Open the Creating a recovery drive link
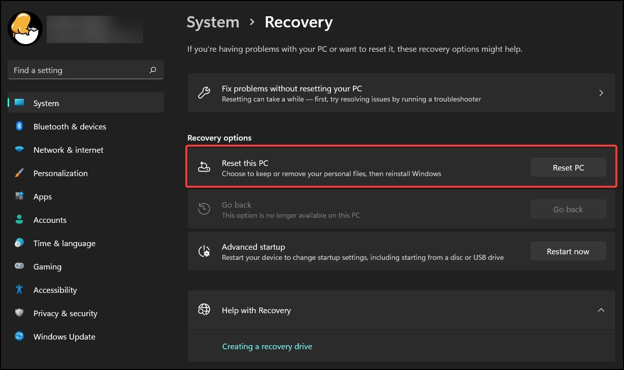The image size is (624, 370). tap(267, 346)
